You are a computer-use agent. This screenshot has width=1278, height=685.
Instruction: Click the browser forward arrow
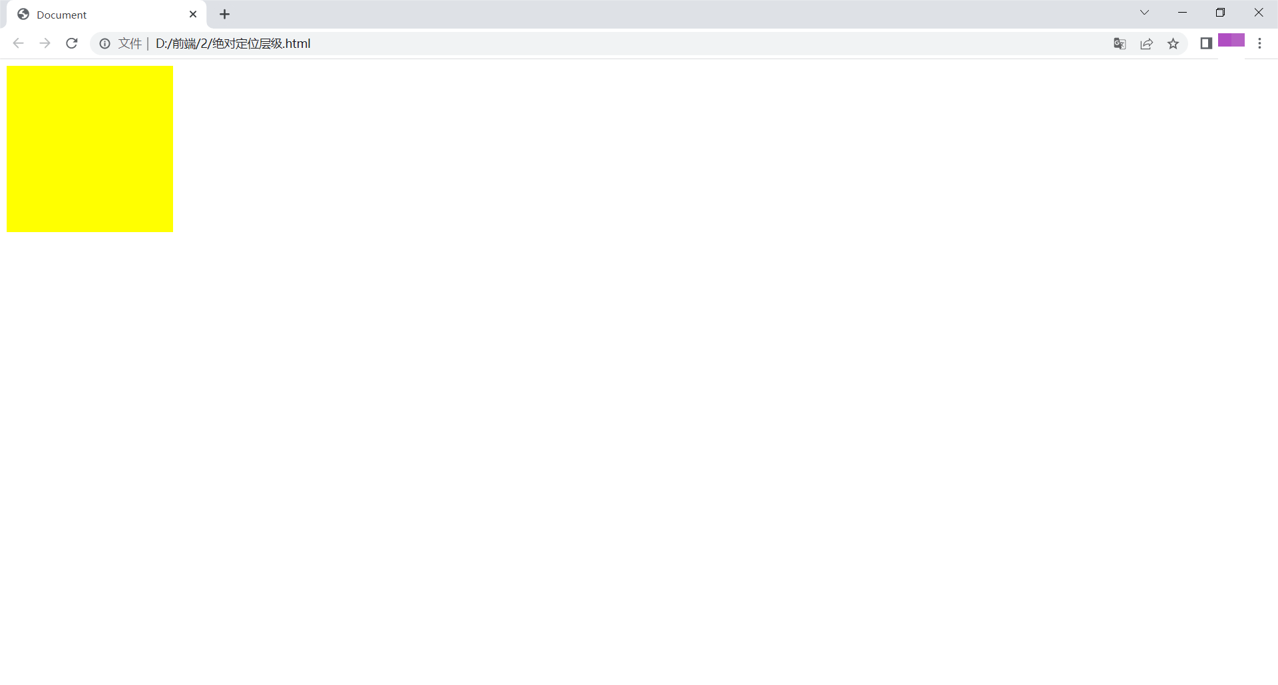tap(45, 43)
